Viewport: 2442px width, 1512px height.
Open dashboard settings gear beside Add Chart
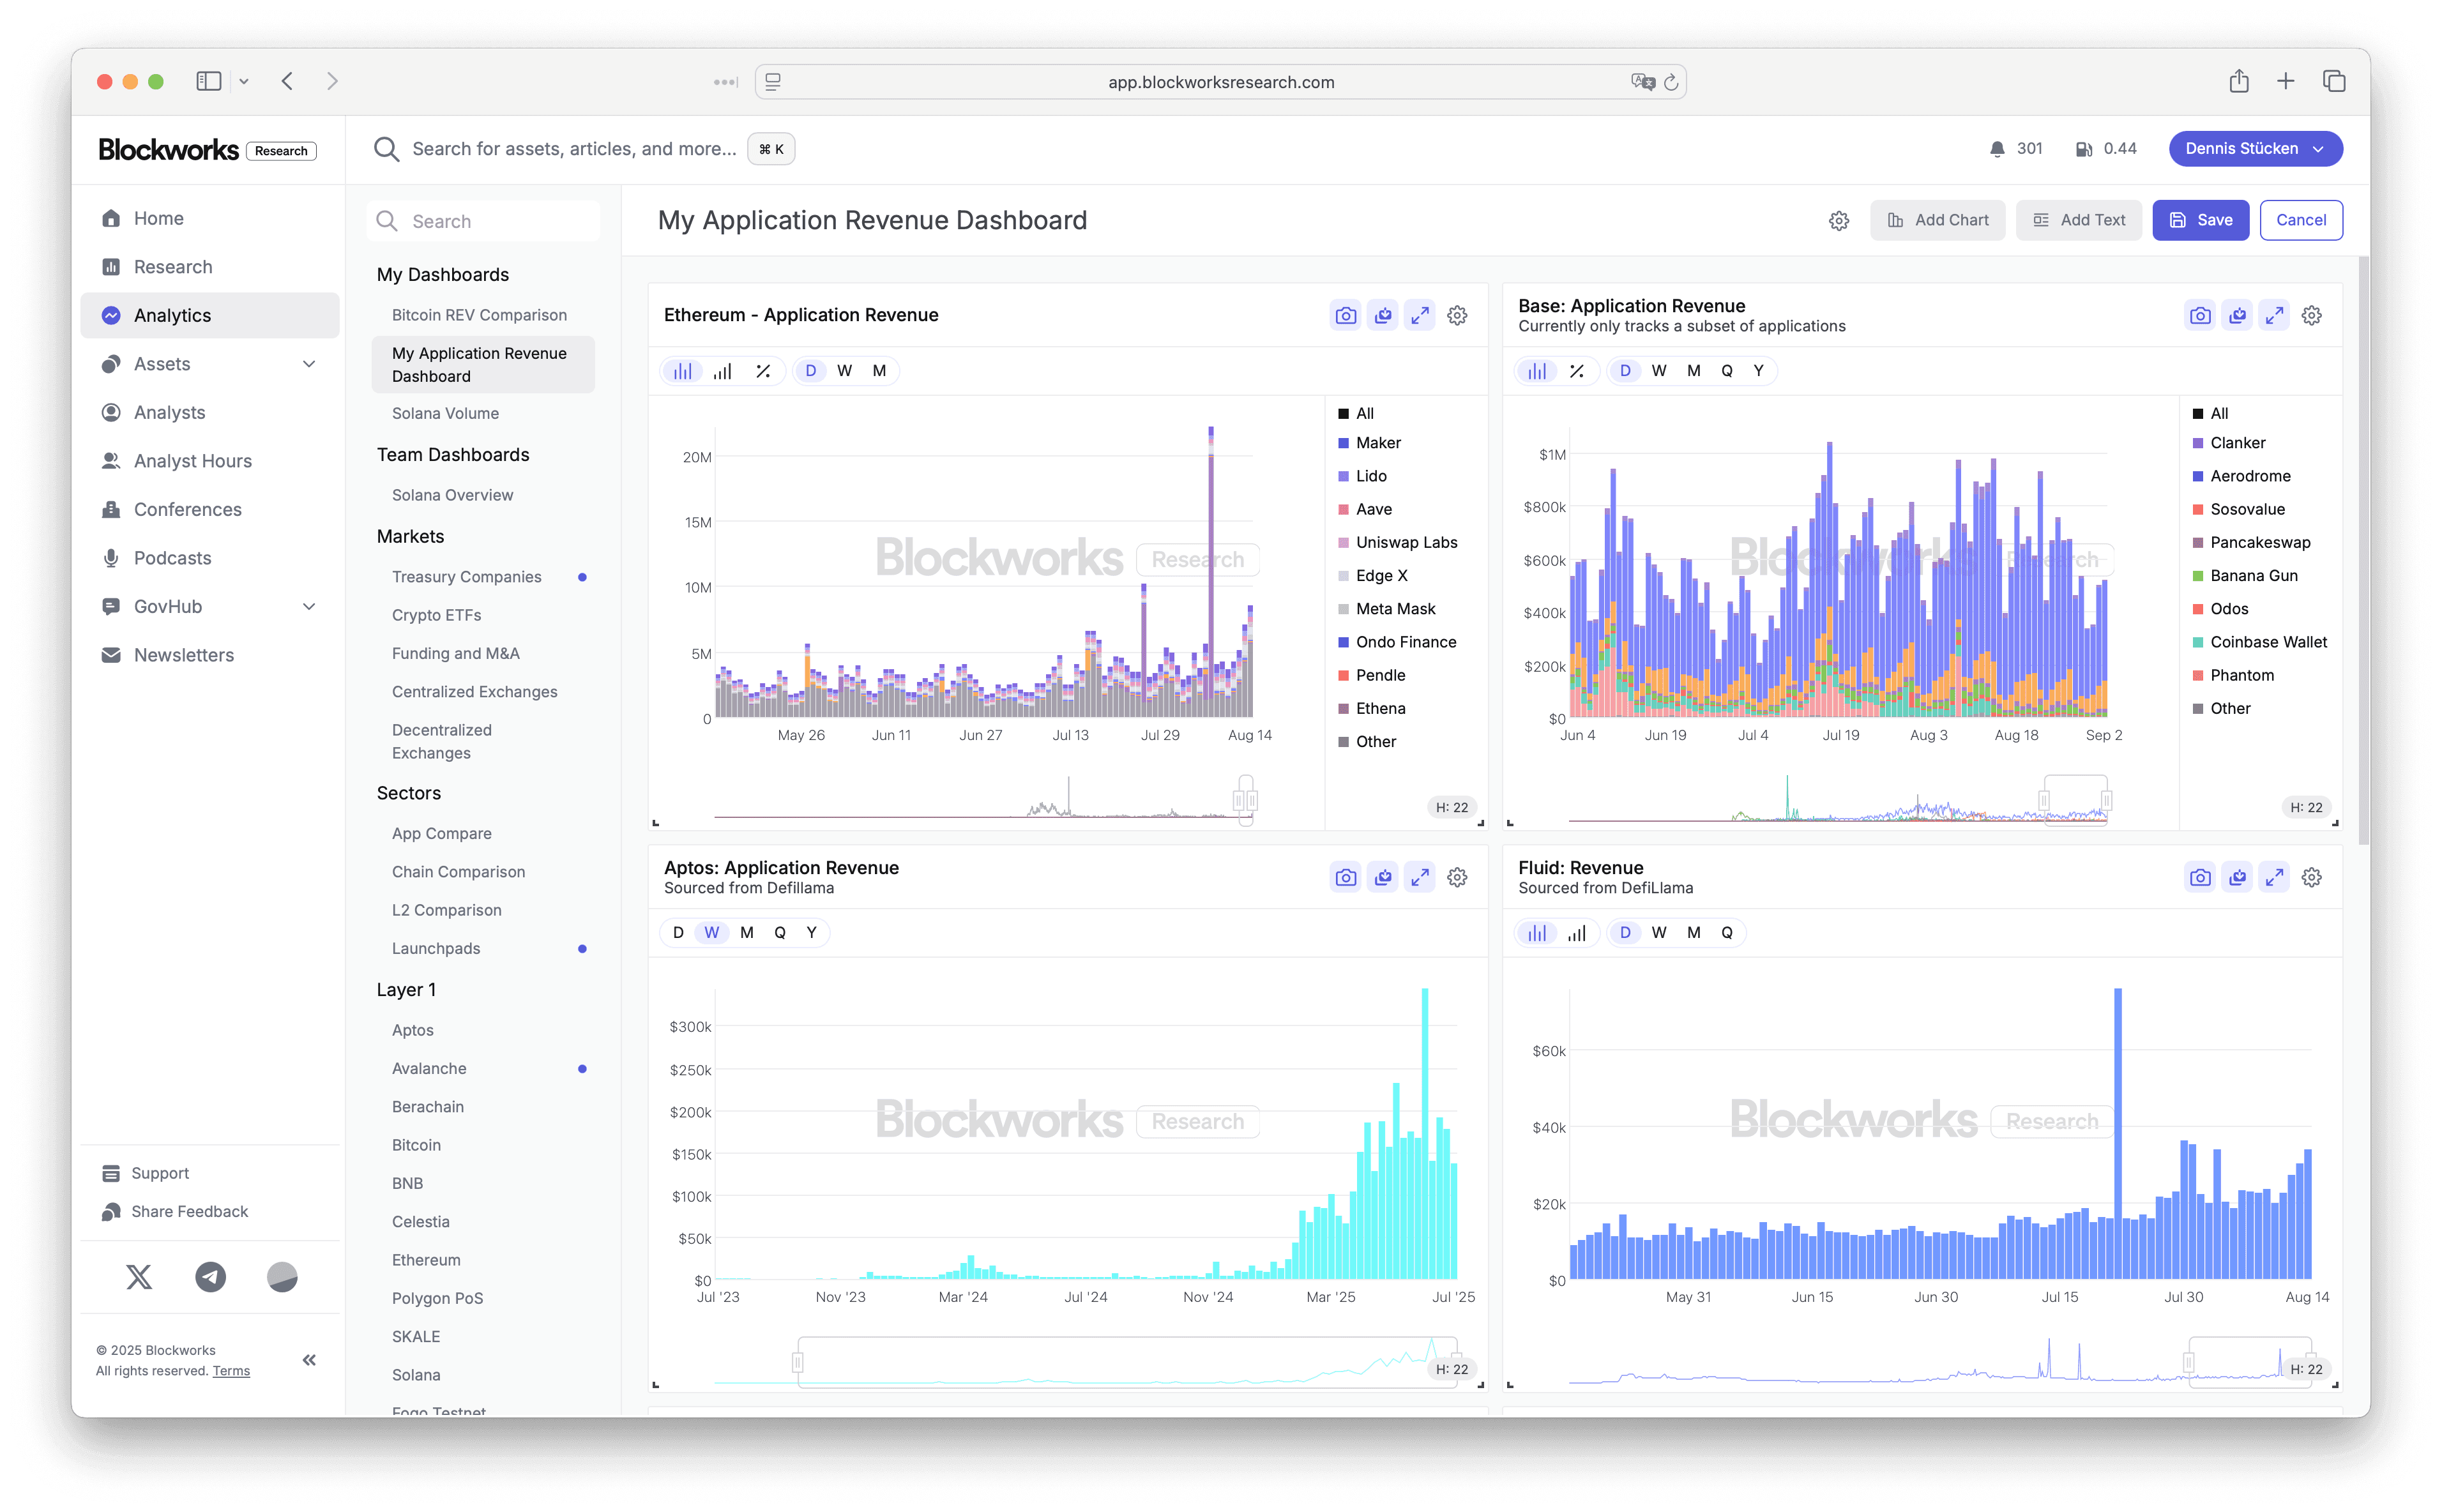pyautogui.click(x=1838, y=221)
